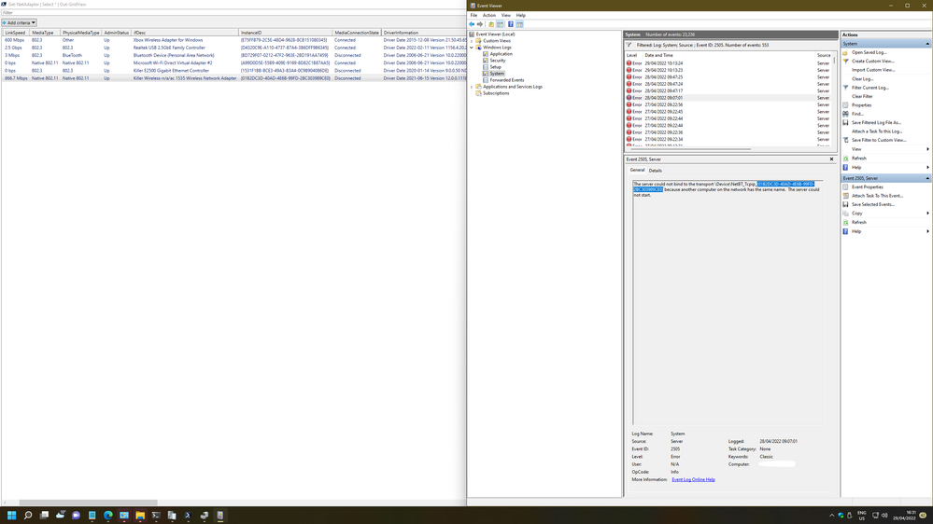Switch to Details tab of event
Image resolution: width=933 pixels, height=524 pixels.
(655, 171)
